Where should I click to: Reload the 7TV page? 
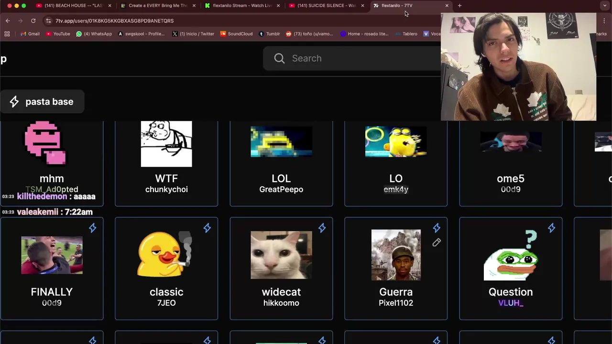pos(33,21)
